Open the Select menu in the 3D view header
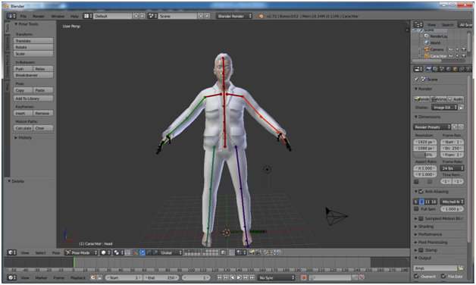The image size is (476, 285). point(40,252)
